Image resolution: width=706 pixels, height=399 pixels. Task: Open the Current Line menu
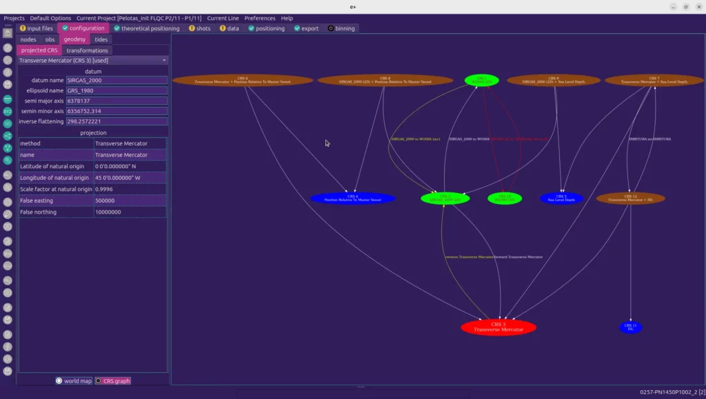(223, 18)
